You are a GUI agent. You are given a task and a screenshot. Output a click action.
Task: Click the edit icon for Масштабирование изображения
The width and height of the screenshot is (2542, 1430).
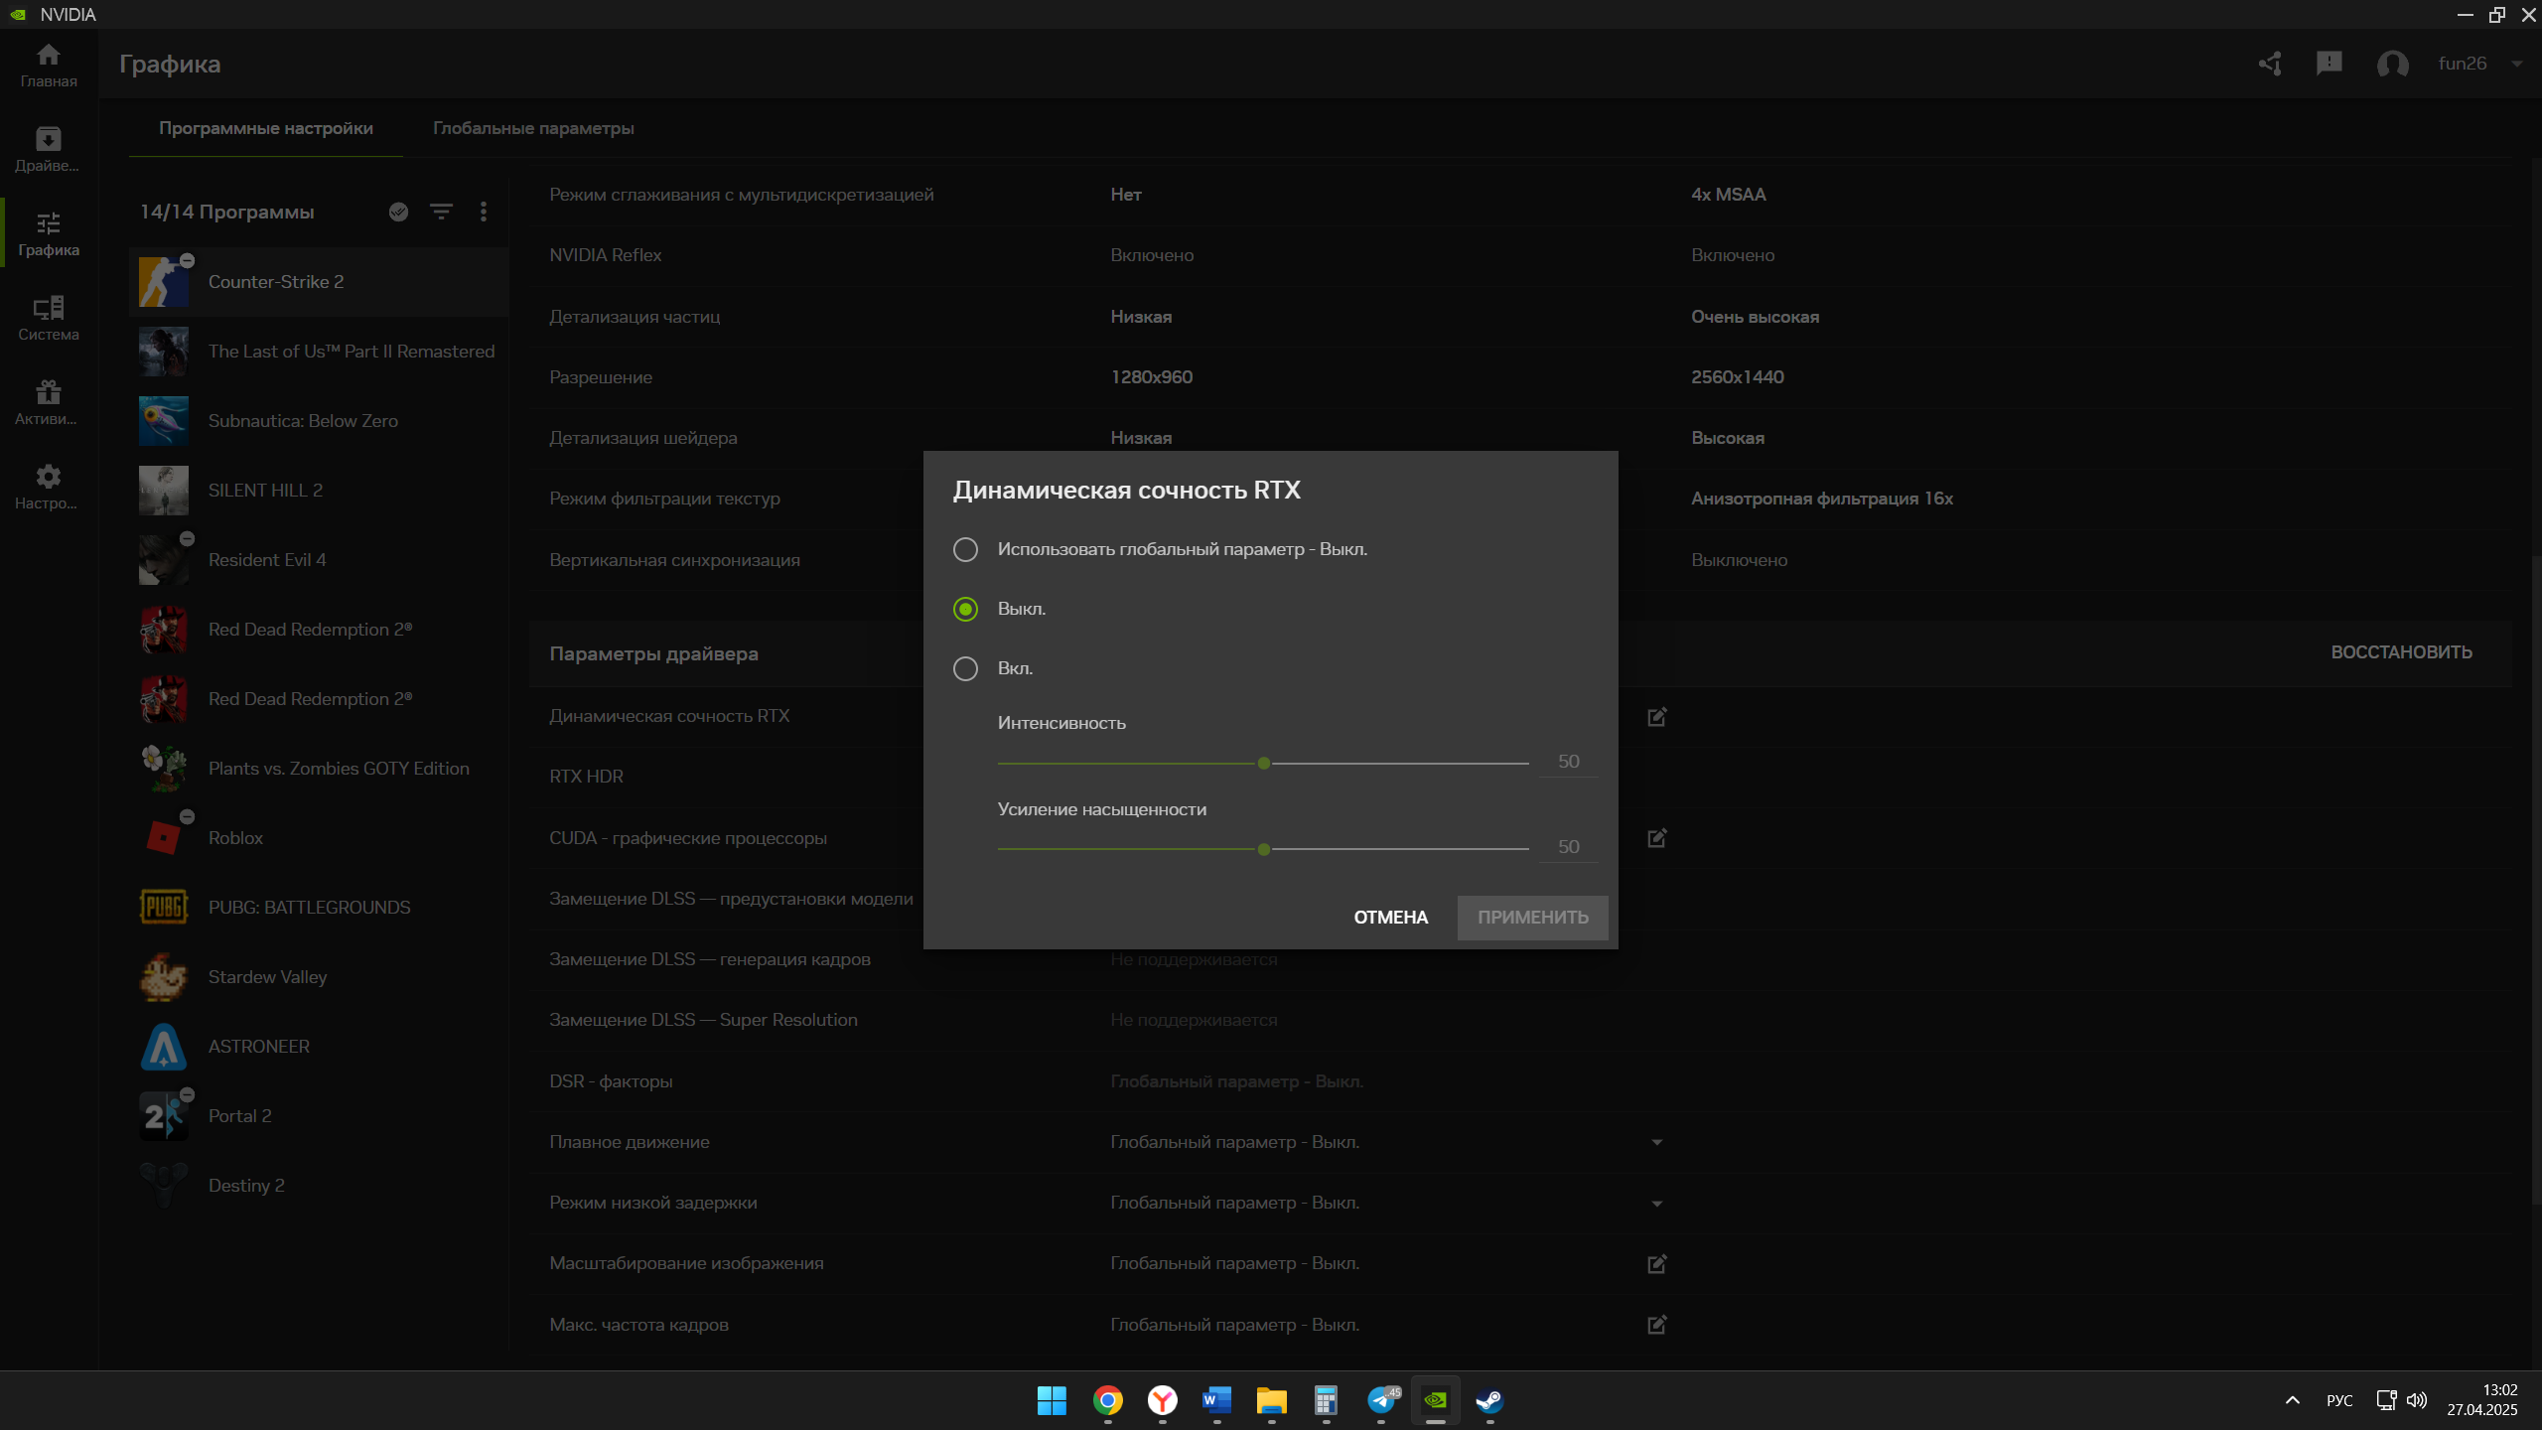coord(1656,1264)
